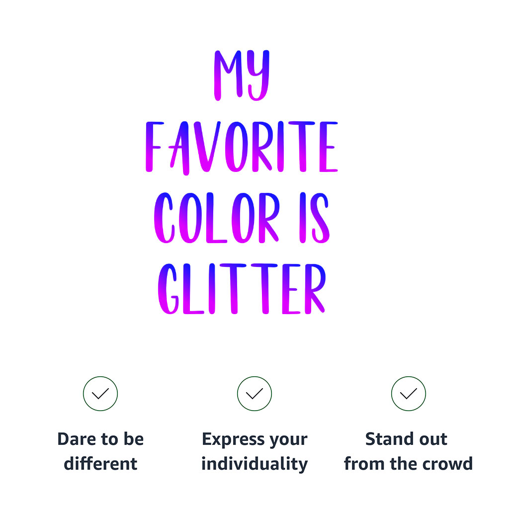Screen dimensions: 509x509
Task: Click the word "to" in Dare to be
Action: point(110,439)
